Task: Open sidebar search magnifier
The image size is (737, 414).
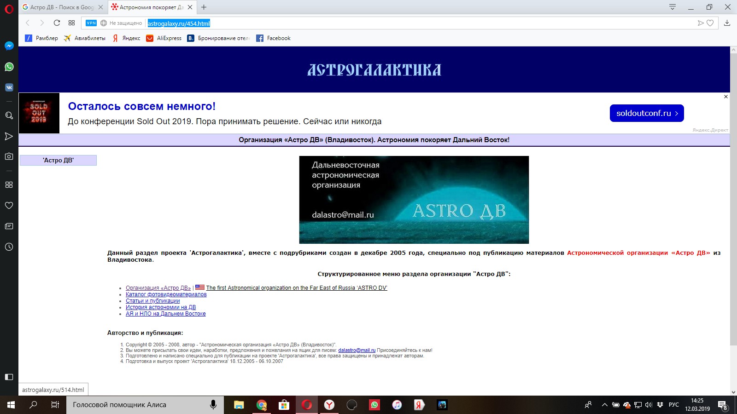Action: click(x=9, y=115)
